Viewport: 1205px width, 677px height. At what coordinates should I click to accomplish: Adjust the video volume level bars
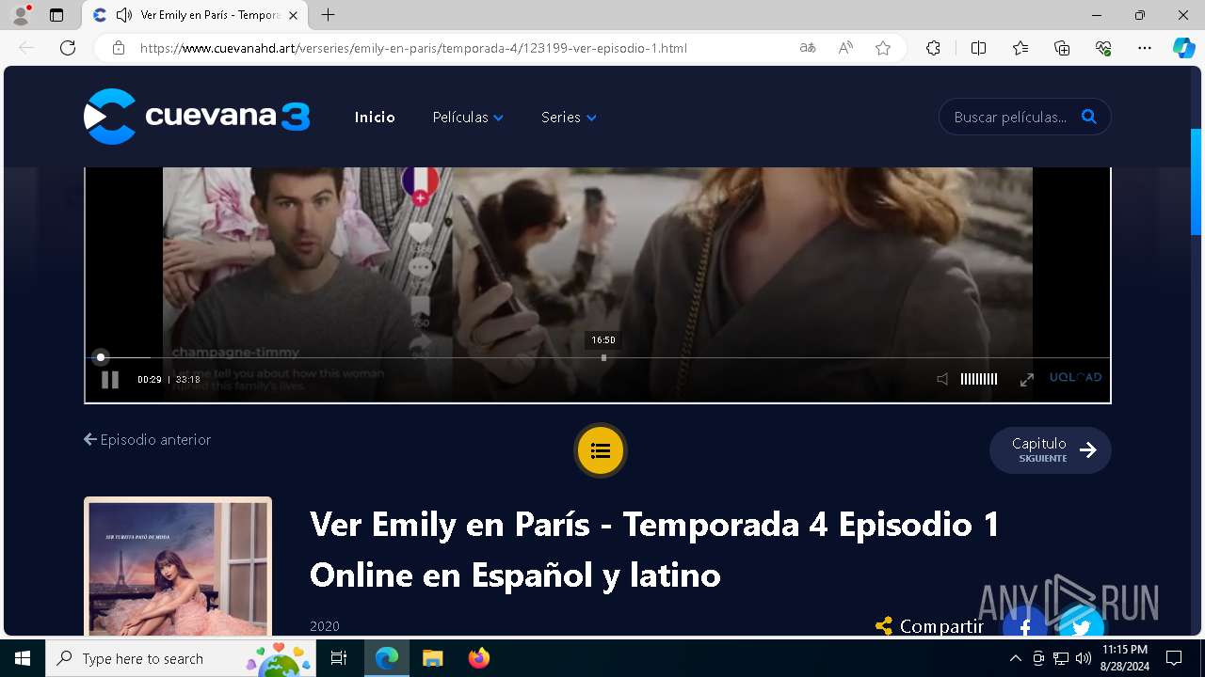point(979,379)
